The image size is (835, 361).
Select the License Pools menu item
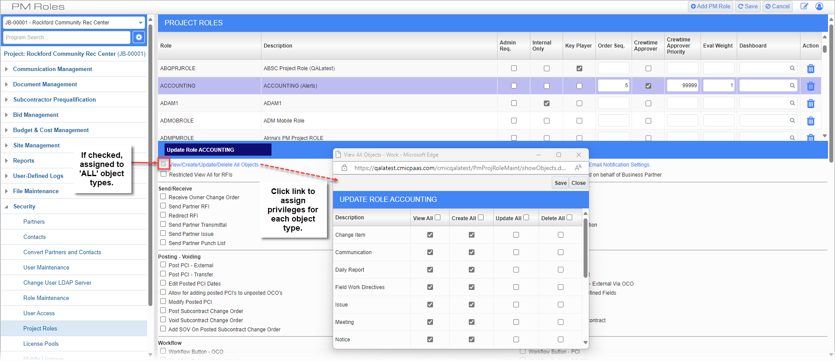tap(41, 344)
